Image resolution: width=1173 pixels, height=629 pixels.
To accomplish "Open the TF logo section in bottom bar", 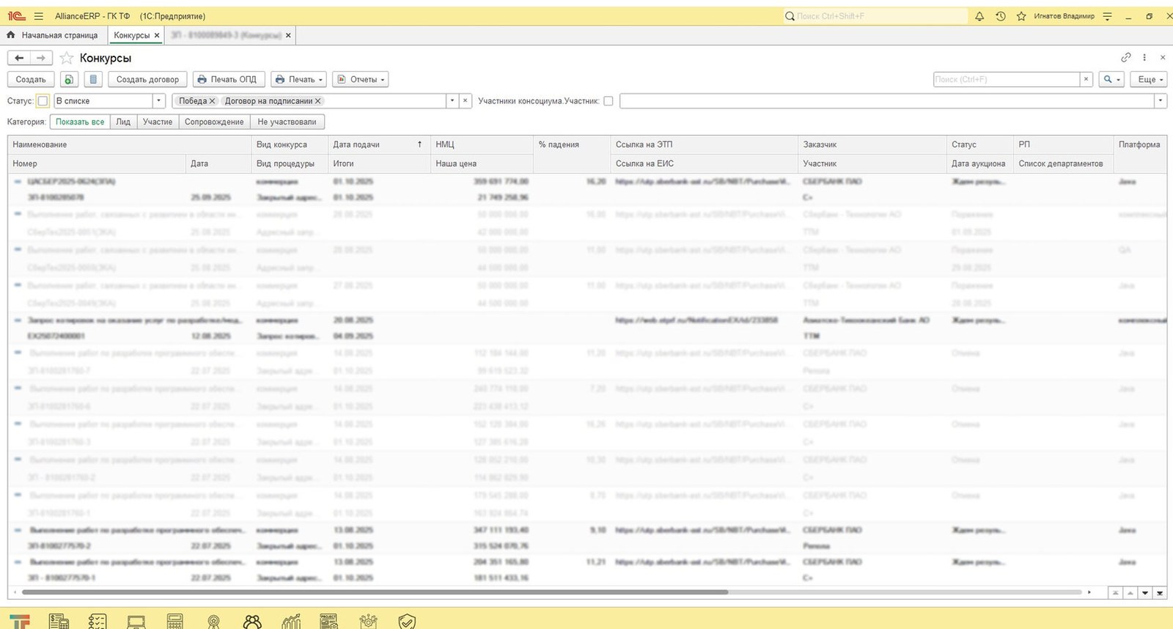I will point(20,622).
